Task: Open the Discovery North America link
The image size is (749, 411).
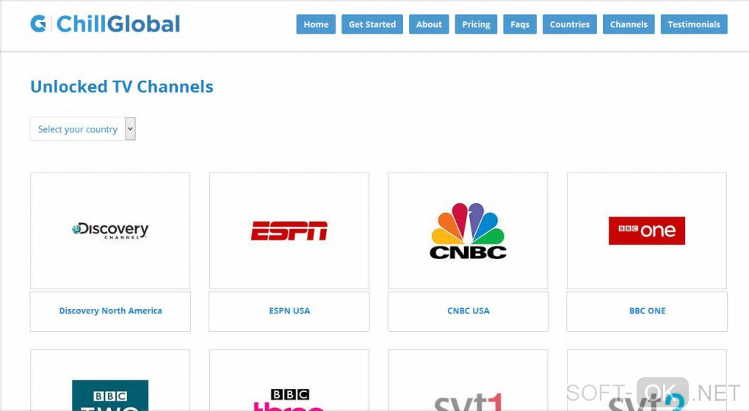Action: pyautogui.click(x=110, y=311)
